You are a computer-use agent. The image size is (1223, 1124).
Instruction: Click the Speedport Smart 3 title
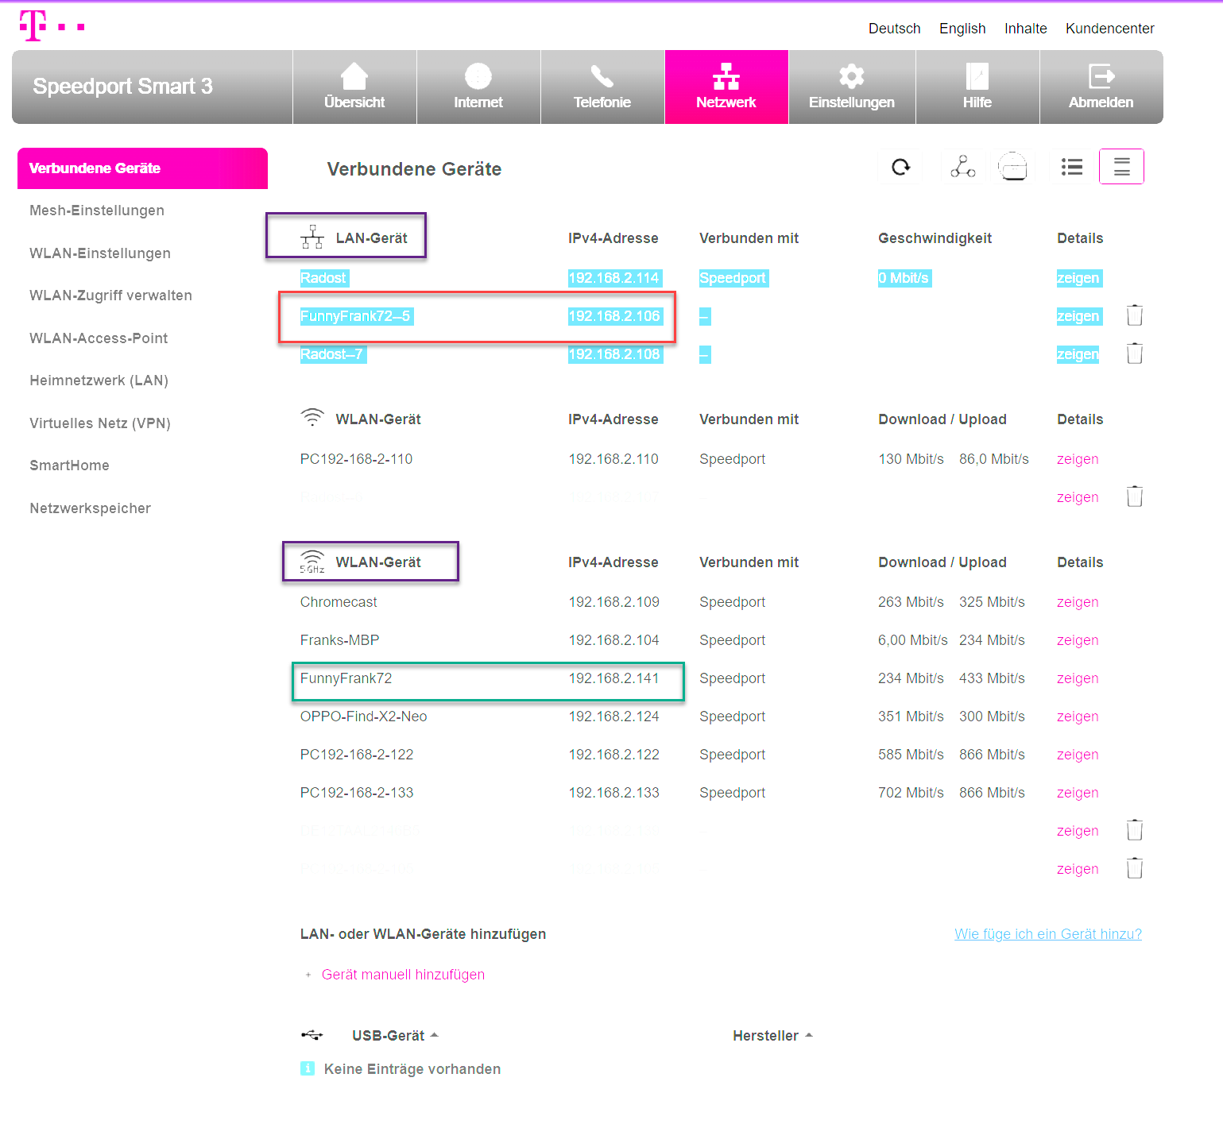click(123, 86)
